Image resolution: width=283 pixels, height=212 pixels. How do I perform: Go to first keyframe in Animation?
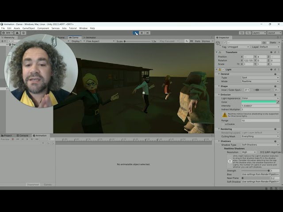(x=18, y=139)
